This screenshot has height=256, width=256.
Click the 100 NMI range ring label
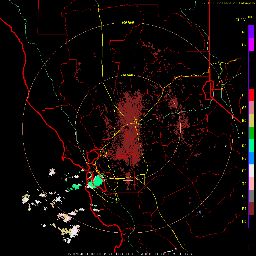pyautogui.click(x=128, y=22)
